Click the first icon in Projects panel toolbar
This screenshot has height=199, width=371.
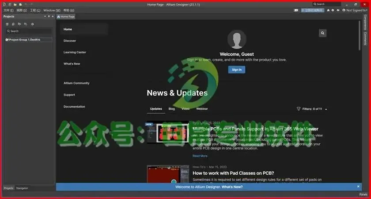[x=8, y=24]
